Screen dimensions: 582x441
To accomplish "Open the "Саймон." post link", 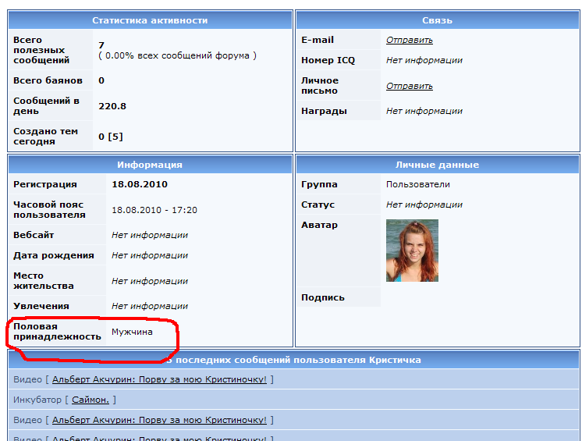I will (x=92, y=400).
